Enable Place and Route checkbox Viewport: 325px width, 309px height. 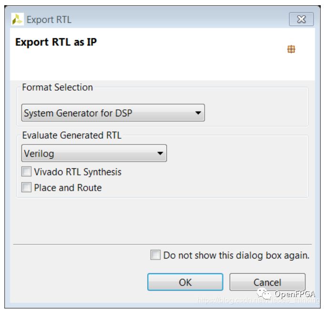click(x=27, y=187)
